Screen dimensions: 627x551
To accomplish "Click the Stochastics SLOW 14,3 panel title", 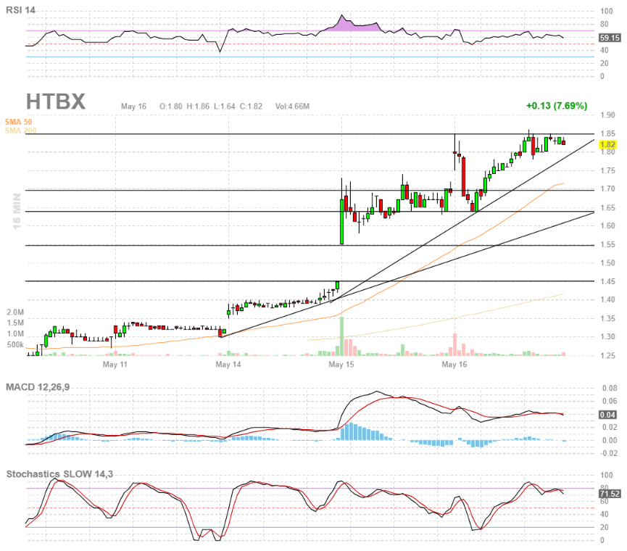I will (x=59, y=473).
